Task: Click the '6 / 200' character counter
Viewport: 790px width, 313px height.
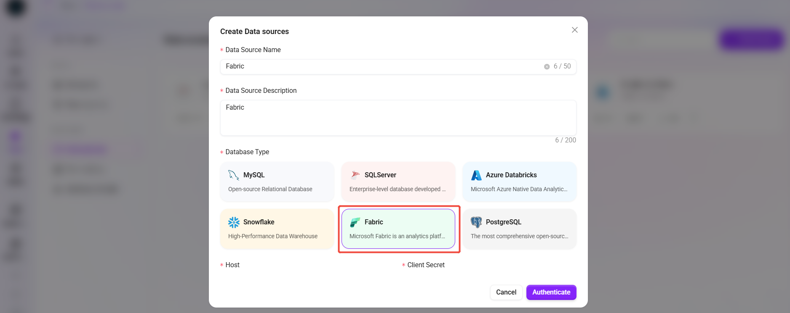Action: pos(566,140)
